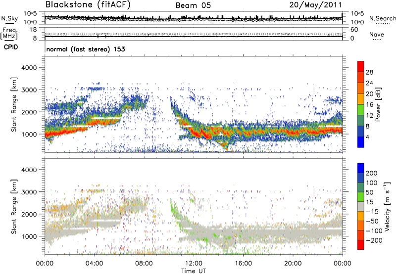396x274 pixels.
Task: Click the '3000' tick on the velocity panel
Action: pos(29,192)
